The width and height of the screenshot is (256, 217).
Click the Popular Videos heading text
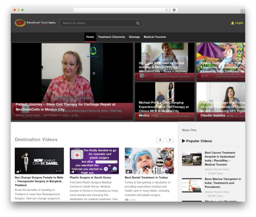coord(199,141)
